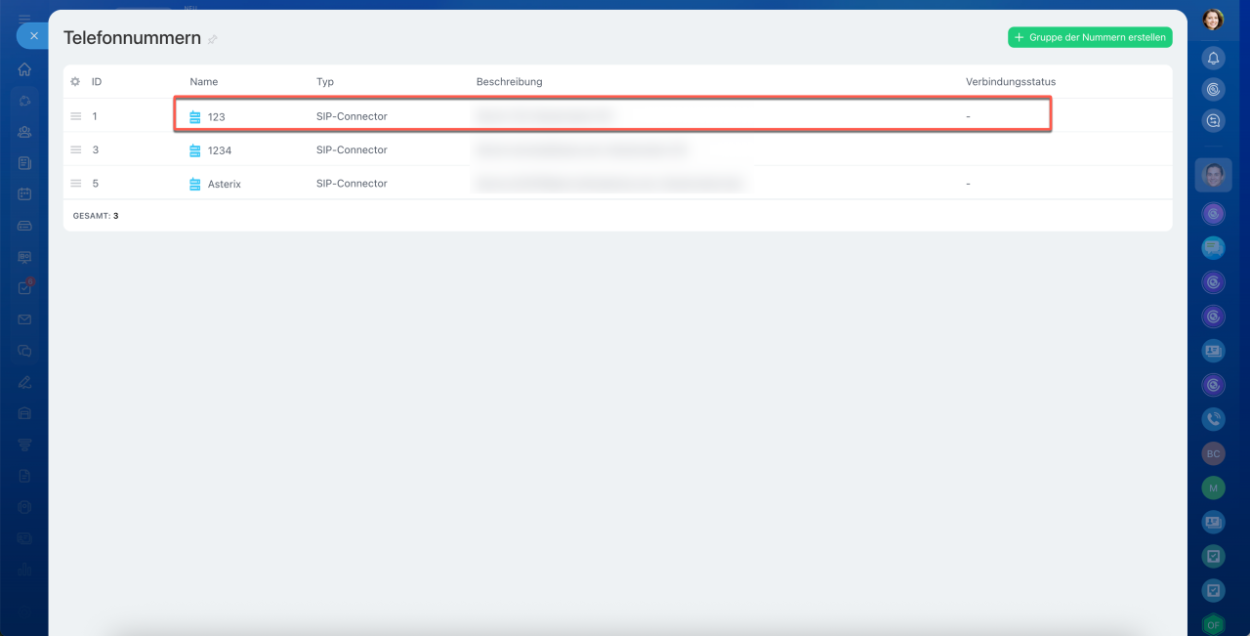
Task: Click the blurred description in 1234 row
Action: [x=582, y=149]
